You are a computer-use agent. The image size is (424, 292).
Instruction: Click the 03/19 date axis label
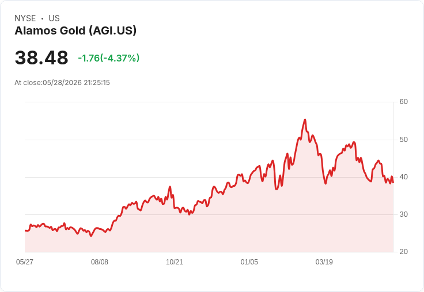click(324, 262)
